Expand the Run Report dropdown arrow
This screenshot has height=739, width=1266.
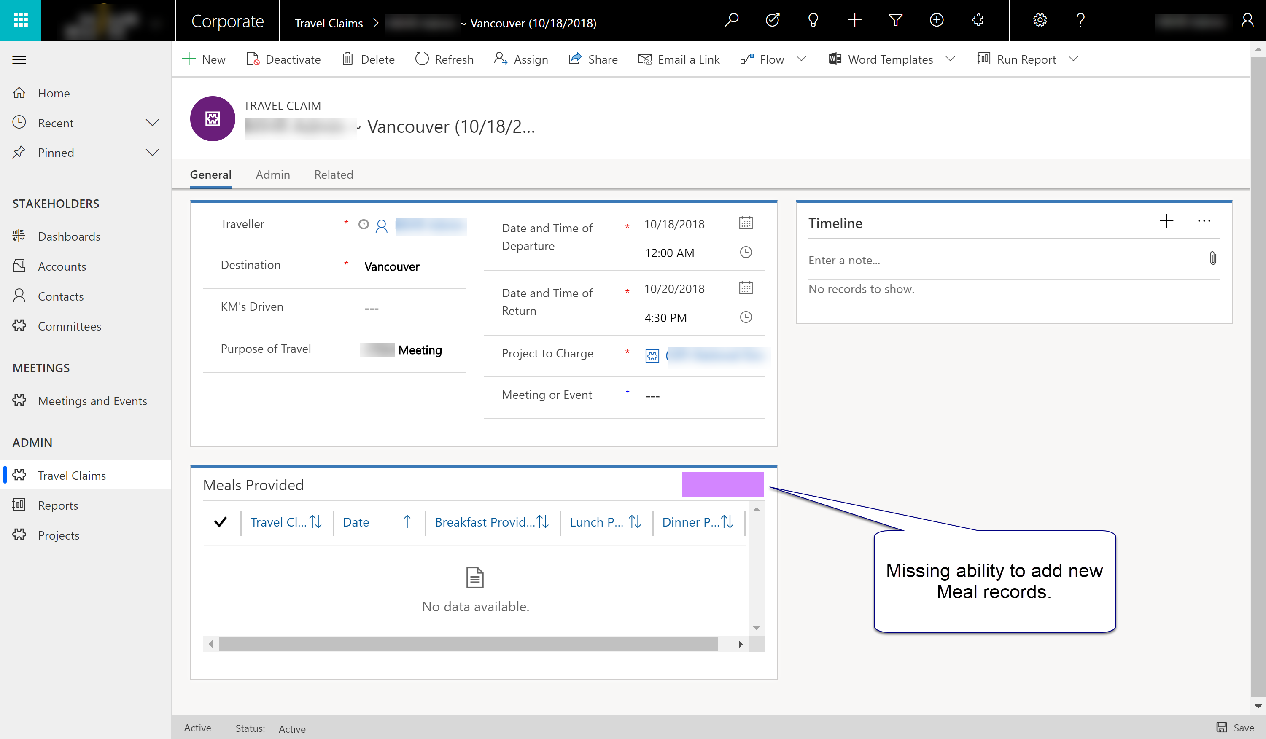click(x=1074, y=59)
